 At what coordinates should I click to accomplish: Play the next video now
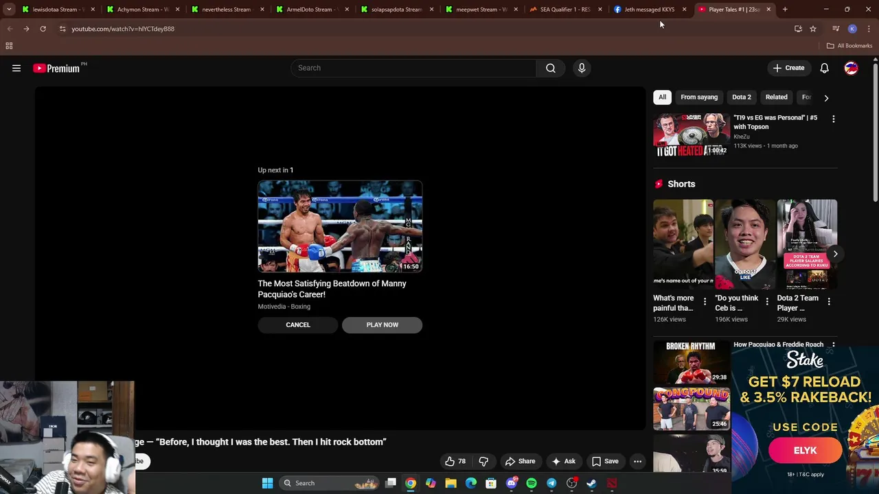(x=383, y=325)
